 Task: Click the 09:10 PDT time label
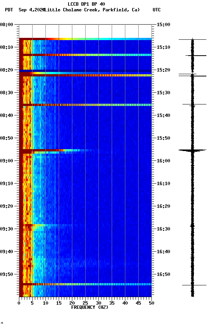point(6,184)
